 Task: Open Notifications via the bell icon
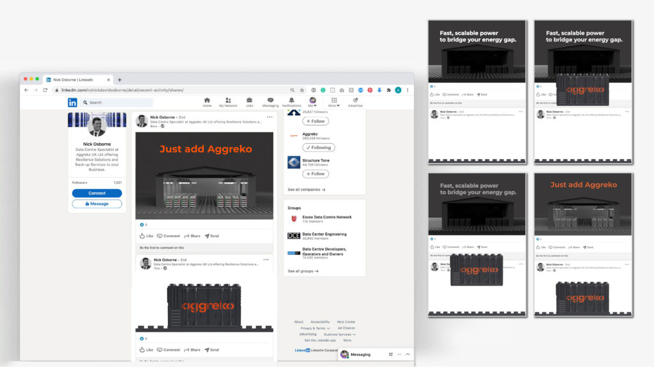(x=291, y=102)
